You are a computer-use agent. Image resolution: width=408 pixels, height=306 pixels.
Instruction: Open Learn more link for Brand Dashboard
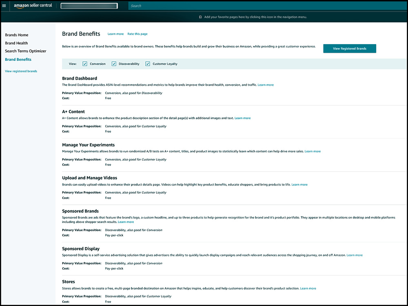[x=266, y=85]
